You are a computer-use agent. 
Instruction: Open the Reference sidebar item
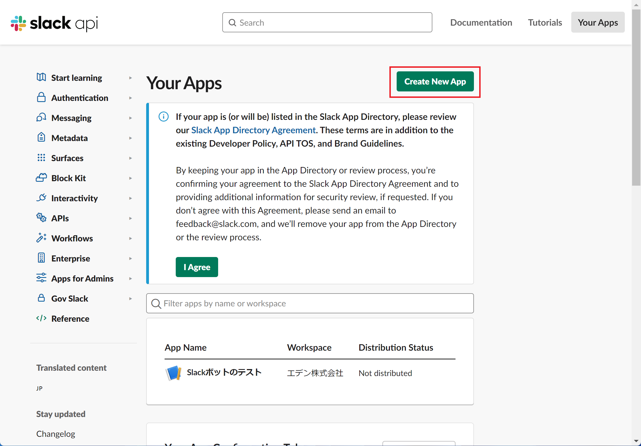point(70,319)
